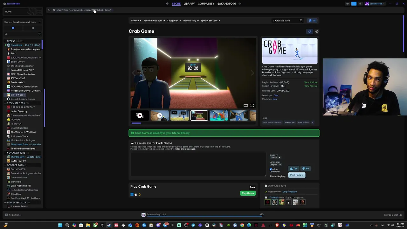Click the Add a Game plus icon
The width and height of the screenshot is (407, 229).
[6, 215]
